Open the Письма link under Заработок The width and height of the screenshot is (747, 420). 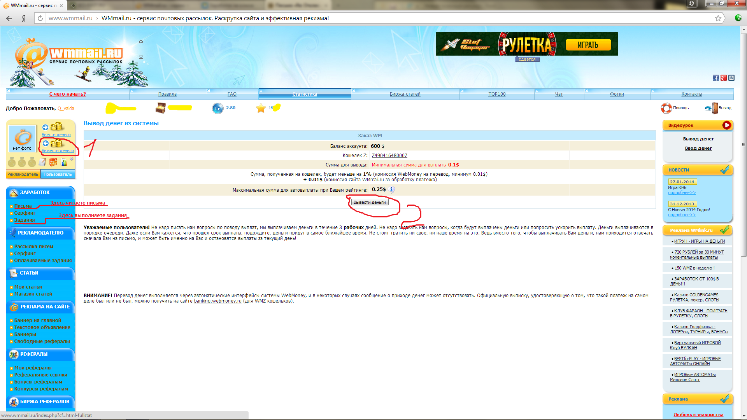coord(23,206)
